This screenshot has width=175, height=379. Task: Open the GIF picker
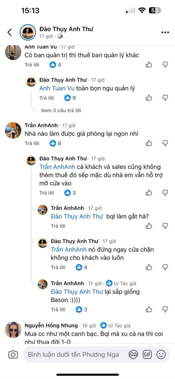(x=147, y=355)
